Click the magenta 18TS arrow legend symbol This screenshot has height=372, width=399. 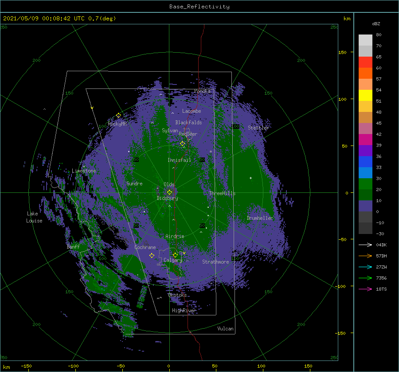coord(365,289)
